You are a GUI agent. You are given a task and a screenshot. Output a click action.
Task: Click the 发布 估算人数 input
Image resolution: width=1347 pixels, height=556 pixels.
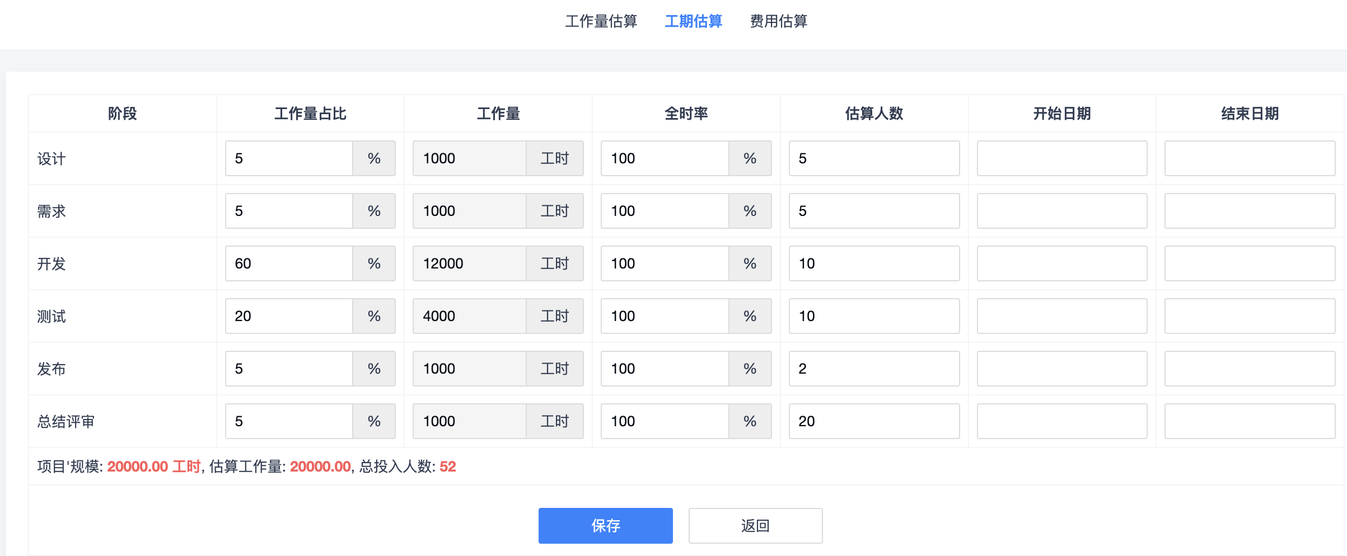pyautogui.click(x=873, y=369)
